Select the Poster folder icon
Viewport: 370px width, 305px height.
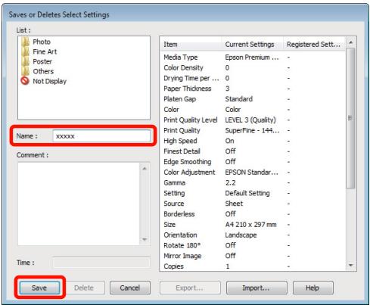point(25,61)
